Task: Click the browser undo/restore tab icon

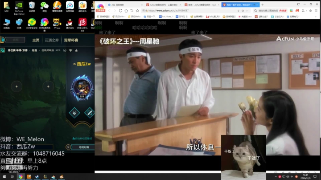Action: [132, 11]
